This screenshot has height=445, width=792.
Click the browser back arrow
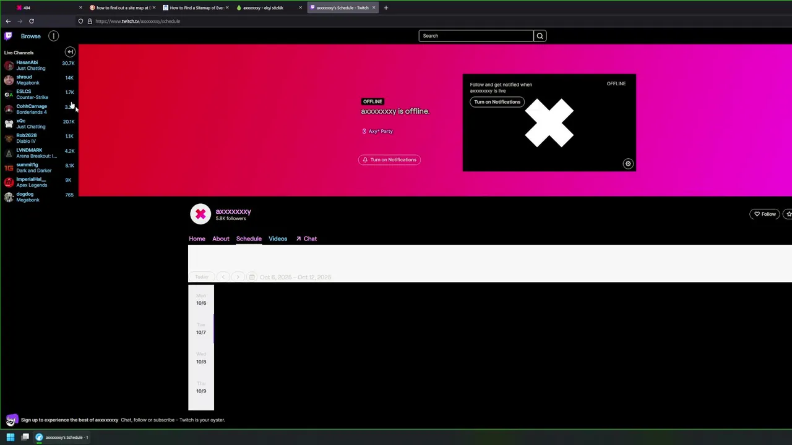coord(8,21)
